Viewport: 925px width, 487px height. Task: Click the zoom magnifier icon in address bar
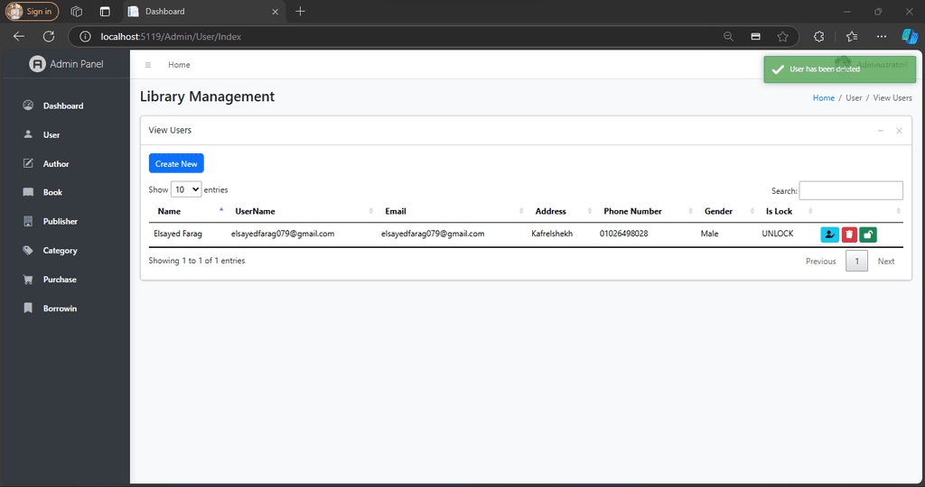(729, 36)
